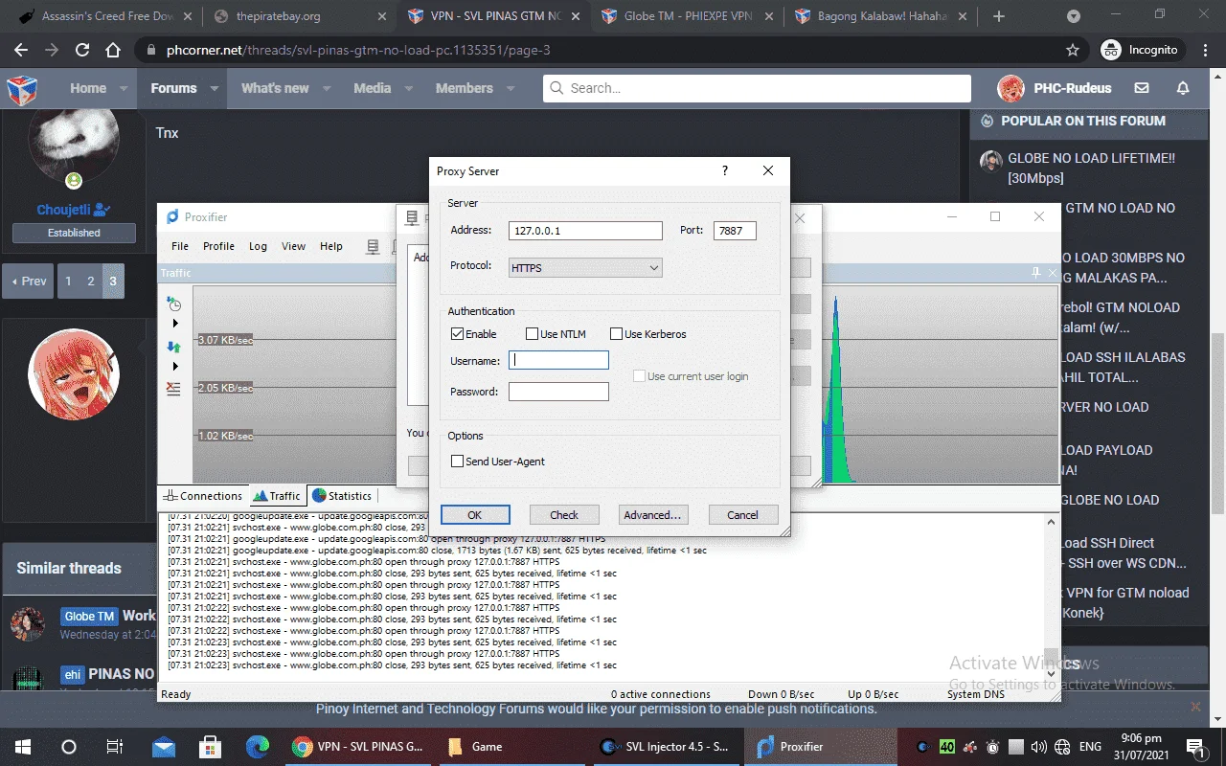
Task: Open Advanced proxy settings
Action: tap(652, 514)
